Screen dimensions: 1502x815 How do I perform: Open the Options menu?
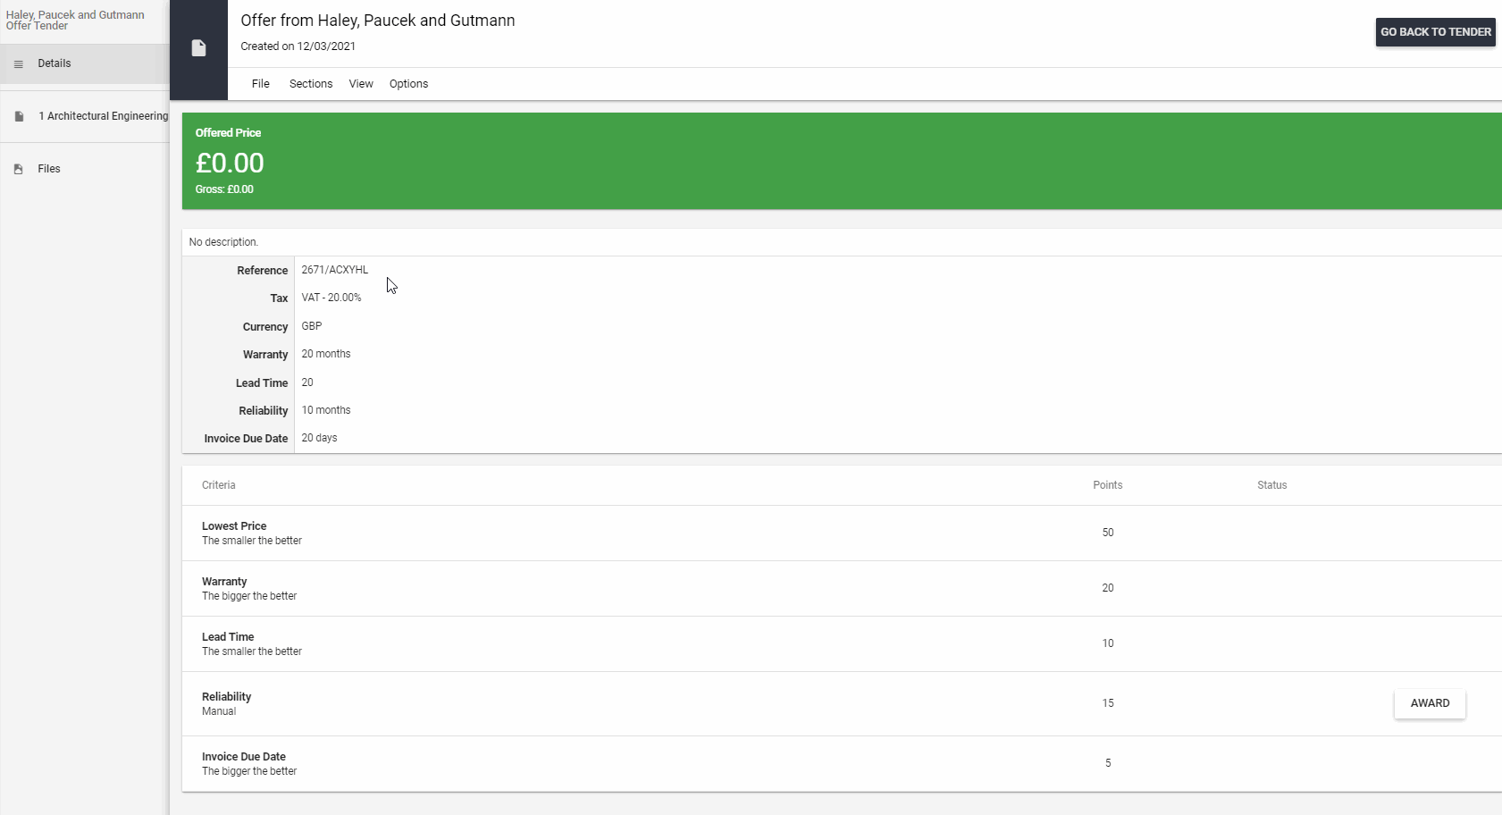point(408,84)
